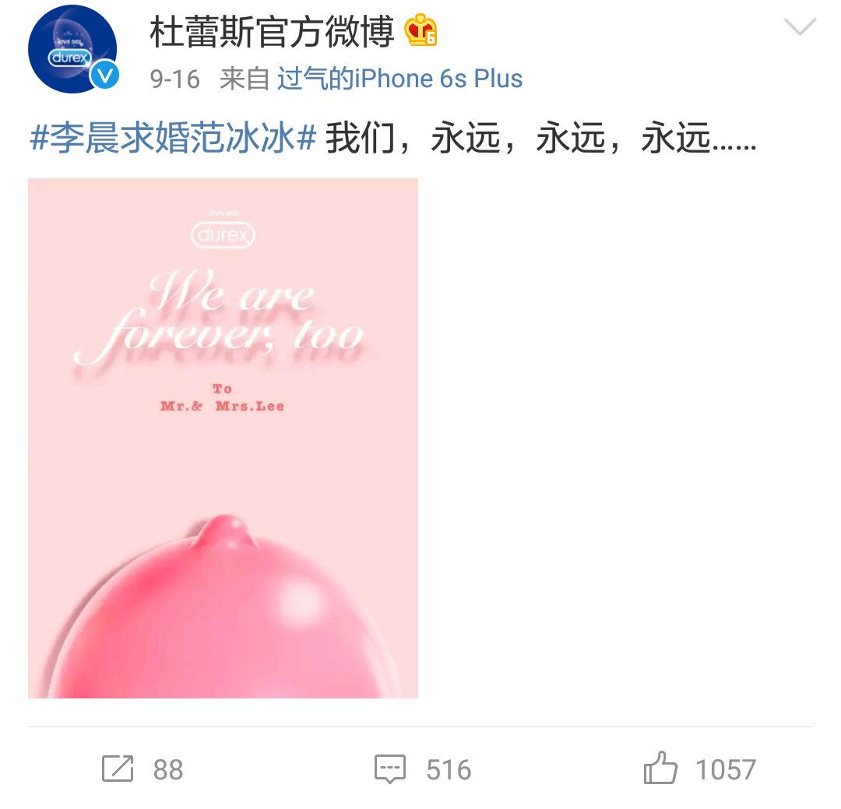Screen dimensions: 841x809
Task: Click the blue verified V badge
Action: point(104,75)
